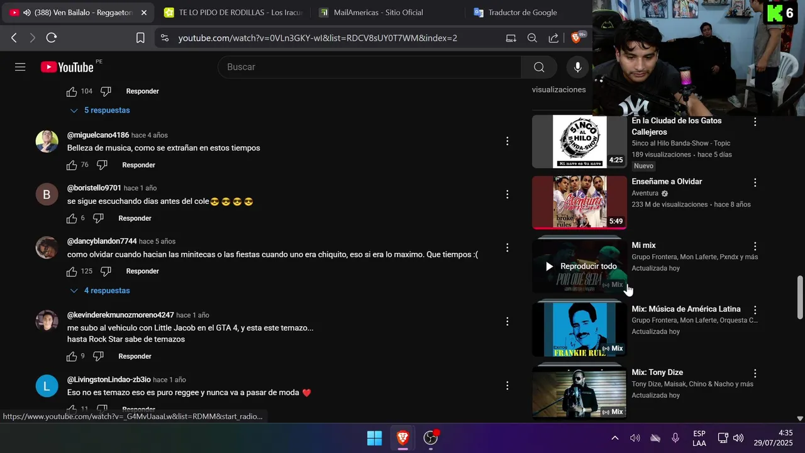Screen dimensions: 805x453
Task: Dislike the comment by @dancyblandon7744
Action: coord(106,271)
